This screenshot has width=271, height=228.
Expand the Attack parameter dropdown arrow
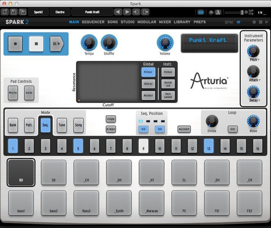pyautogui.click(x=260, y=80)
